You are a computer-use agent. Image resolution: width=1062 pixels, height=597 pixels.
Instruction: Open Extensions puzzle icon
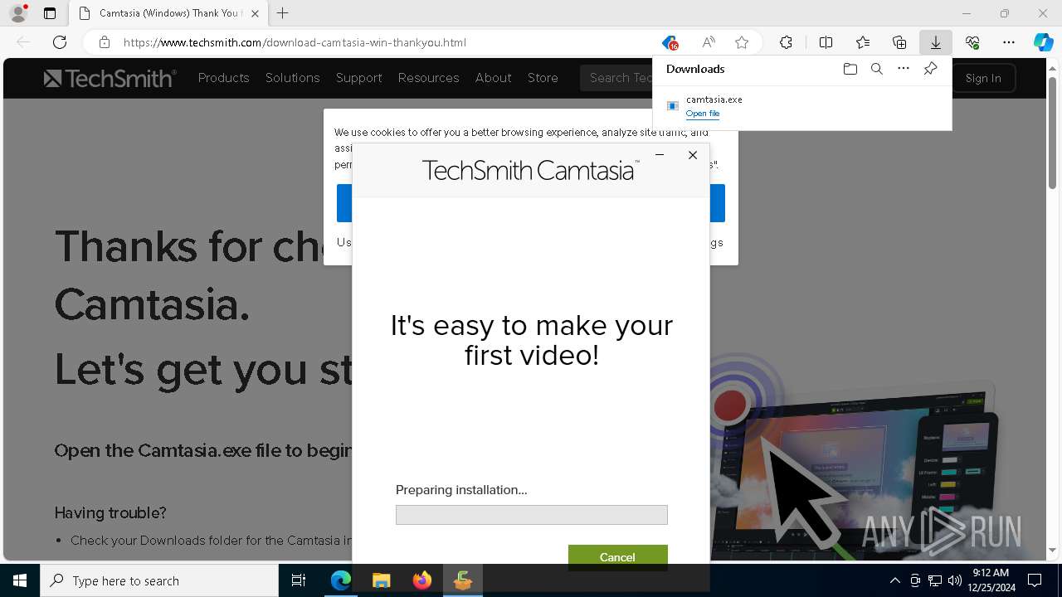click(786, 42)
